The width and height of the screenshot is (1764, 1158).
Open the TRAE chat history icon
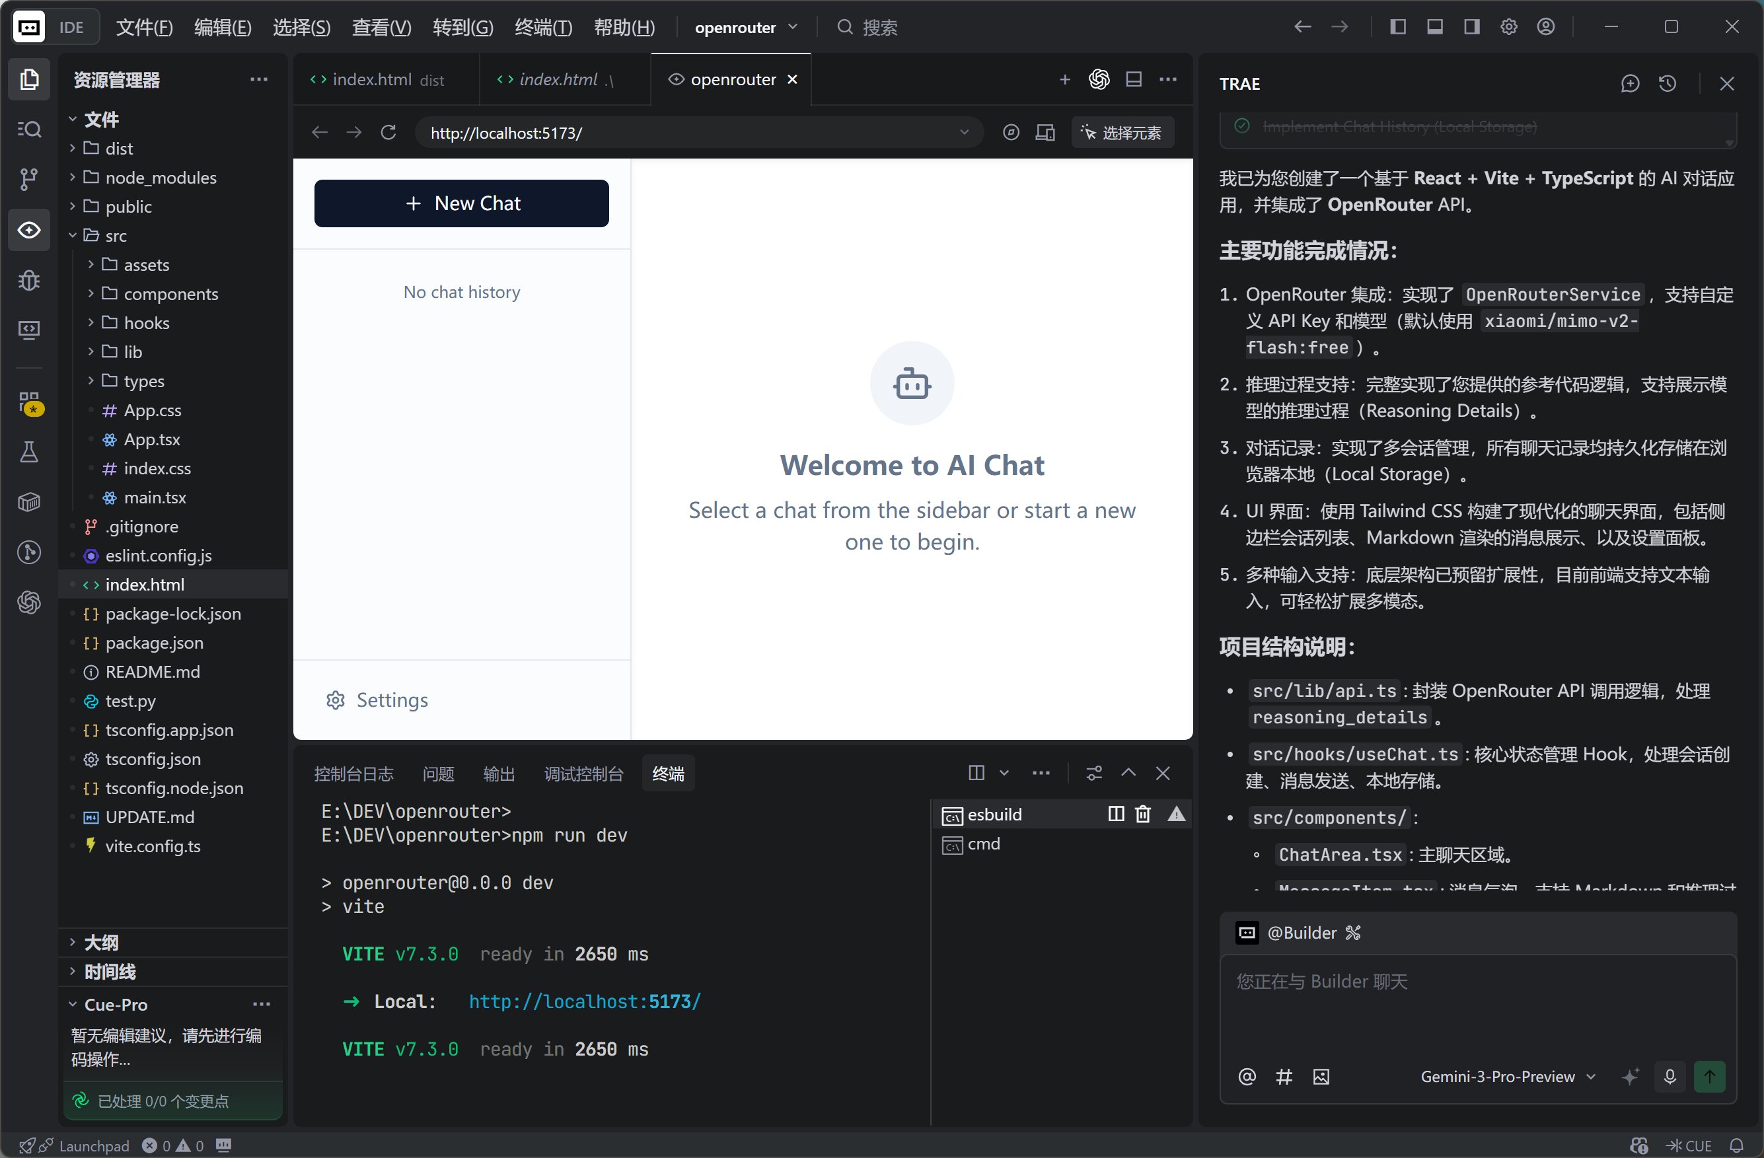click(1667, 84)
